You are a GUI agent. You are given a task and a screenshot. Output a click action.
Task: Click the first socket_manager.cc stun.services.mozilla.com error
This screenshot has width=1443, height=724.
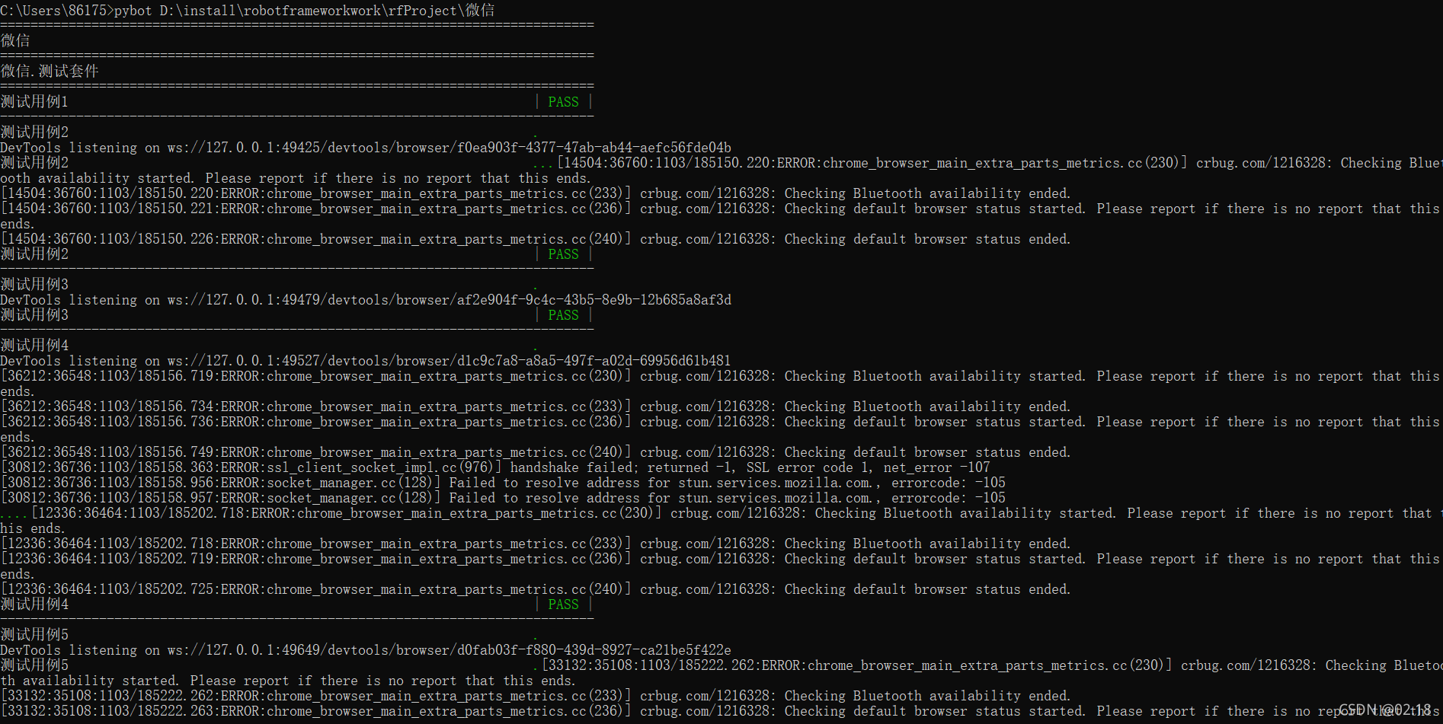(x=503, y=482)
